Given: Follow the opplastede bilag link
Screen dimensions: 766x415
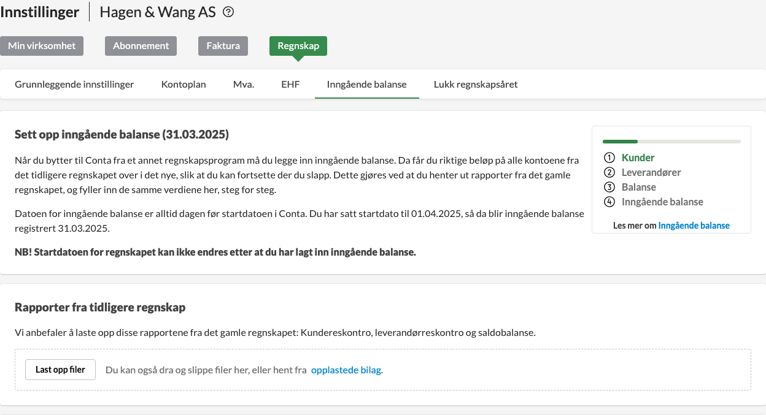Looking at the screenshot, I should click(x=347, y=370).
